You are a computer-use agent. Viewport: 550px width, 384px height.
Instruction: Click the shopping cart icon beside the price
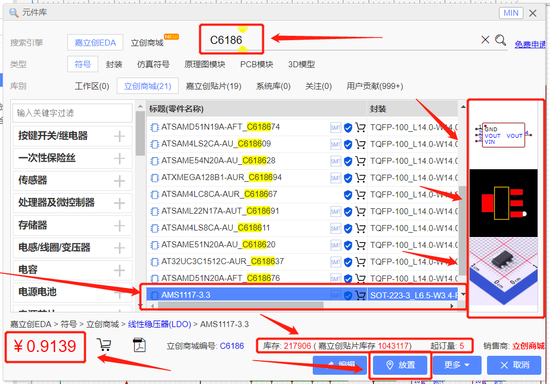[104, 345]
